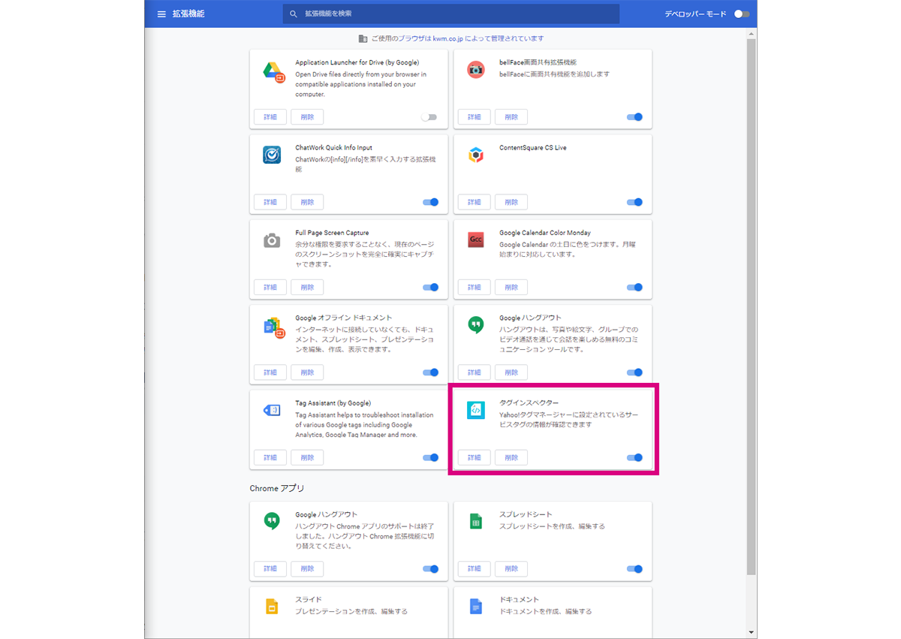This screenshot has height=639, width=901.
Task: Click the タグインスペクター title text
Action: coord(529,403)
